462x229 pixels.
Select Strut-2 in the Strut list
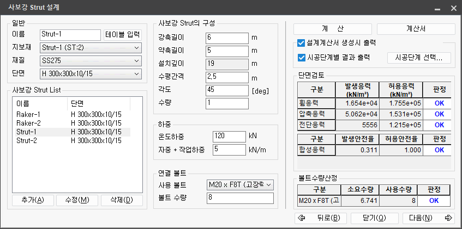pyautogui.click(x=27, y=141)
